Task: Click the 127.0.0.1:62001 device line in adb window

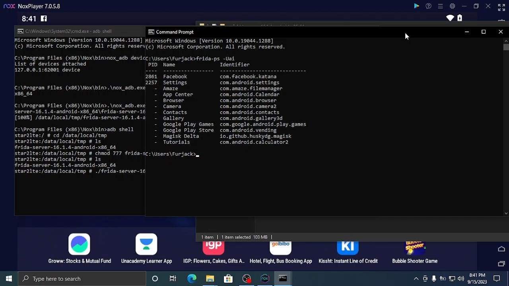Action: (x=47, y=70)
